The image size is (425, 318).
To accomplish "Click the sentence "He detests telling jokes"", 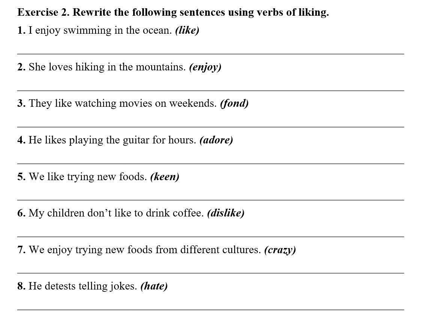I will coord(83,286).
